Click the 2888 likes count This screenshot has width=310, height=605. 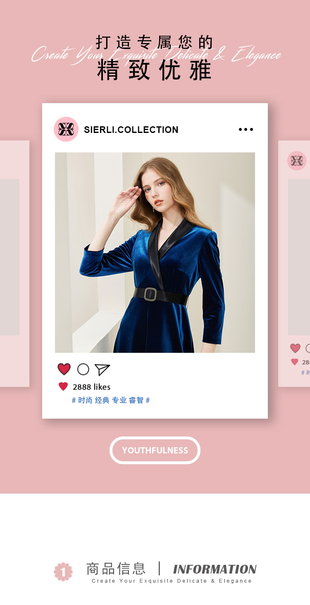[x=92, y=387]
